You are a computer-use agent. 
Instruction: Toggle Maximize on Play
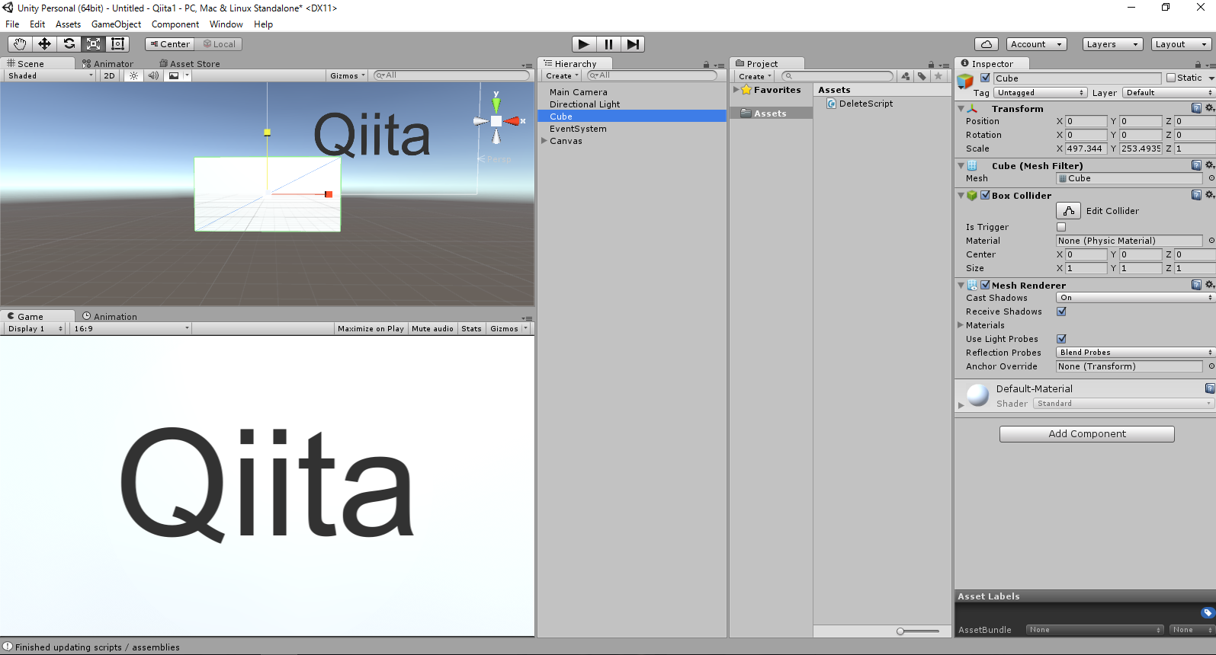[371, 329]
